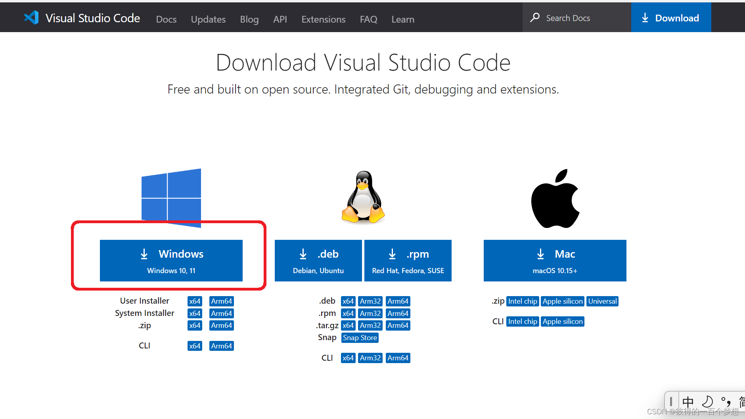Select Linux .rpm x64 download

coord(348,314)
